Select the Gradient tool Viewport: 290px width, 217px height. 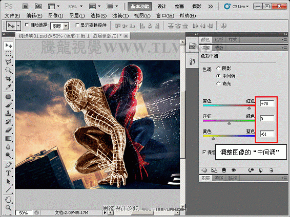(x=8, y=138)
